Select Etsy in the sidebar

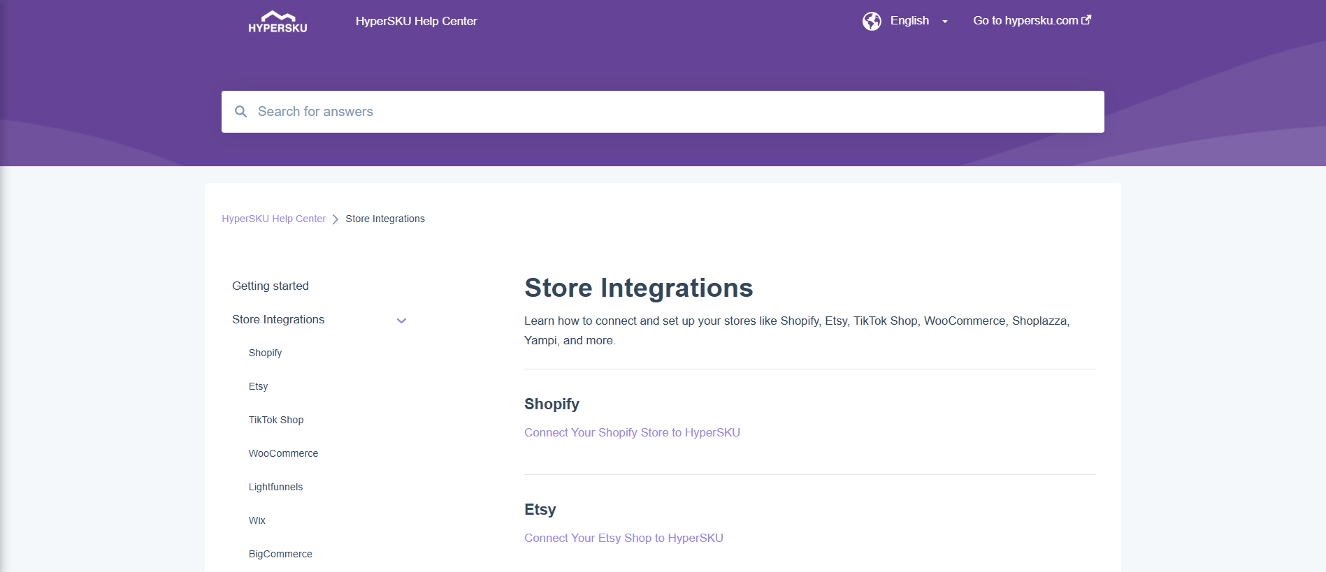click(258, 386)
